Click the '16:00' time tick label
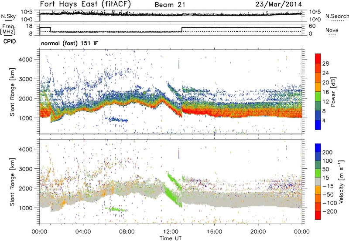The width and height of the screenshot is (349, 241). 214,232
